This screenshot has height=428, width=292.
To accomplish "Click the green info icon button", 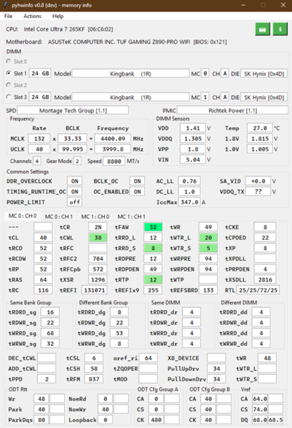I will point(280,29).
